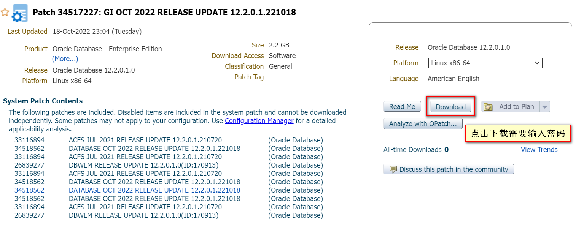Open the View Trends link
The image size is (576, 226).
point(539,150)
